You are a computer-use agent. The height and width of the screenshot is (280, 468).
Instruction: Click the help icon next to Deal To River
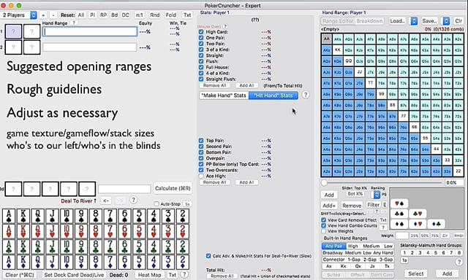[133, 200]
